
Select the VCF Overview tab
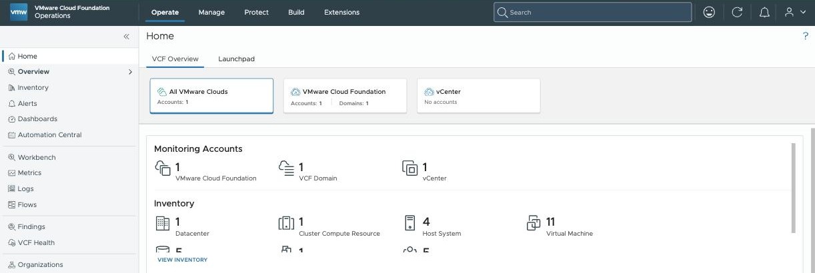(175, 59)
